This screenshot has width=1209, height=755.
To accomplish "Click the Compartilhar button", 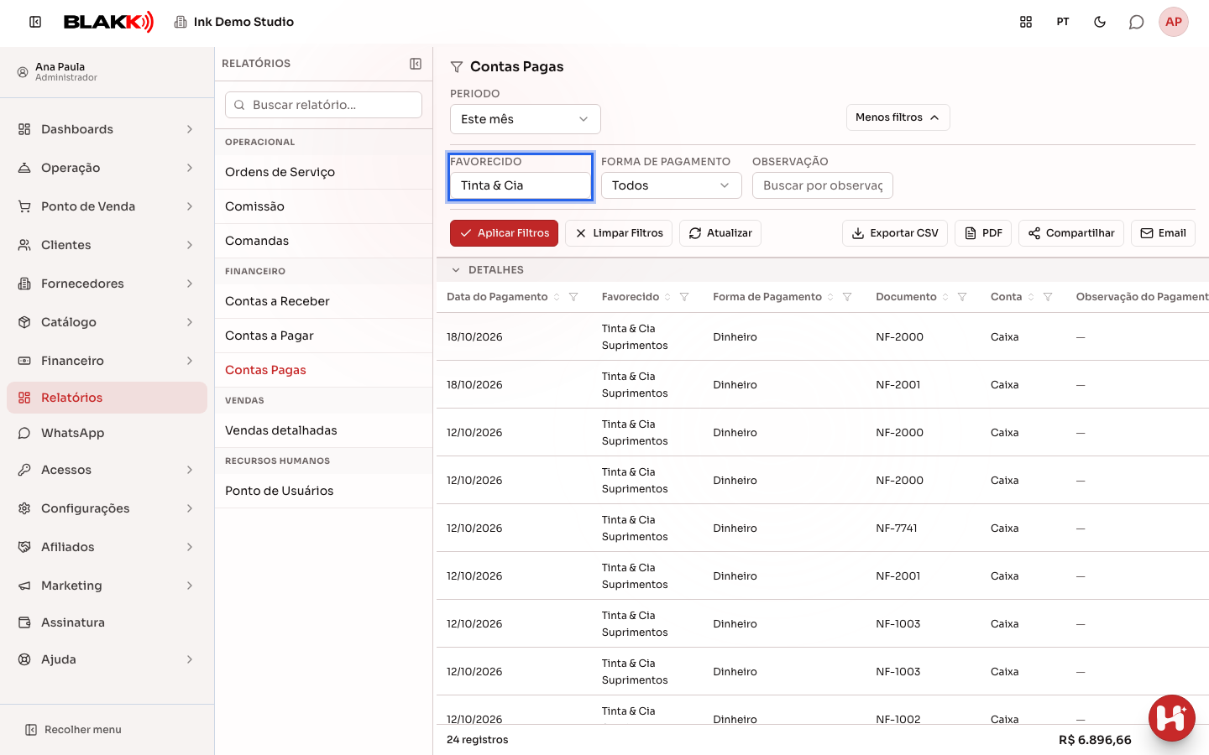I will [x=1071, y=233].
